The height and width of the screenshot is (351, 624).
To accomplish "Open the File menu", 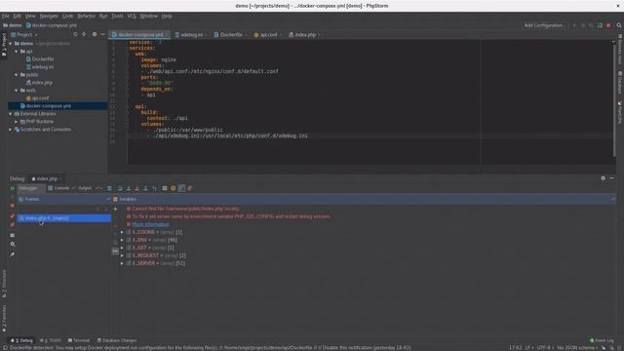I will 5,16.
